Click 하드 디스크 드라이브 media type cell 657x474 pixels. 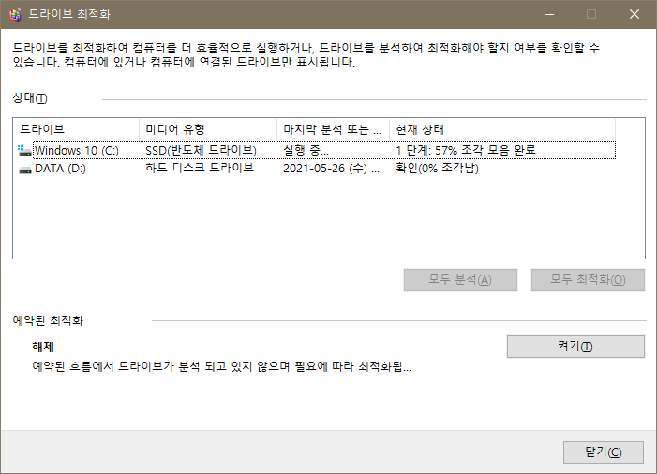tap(200, 169)
